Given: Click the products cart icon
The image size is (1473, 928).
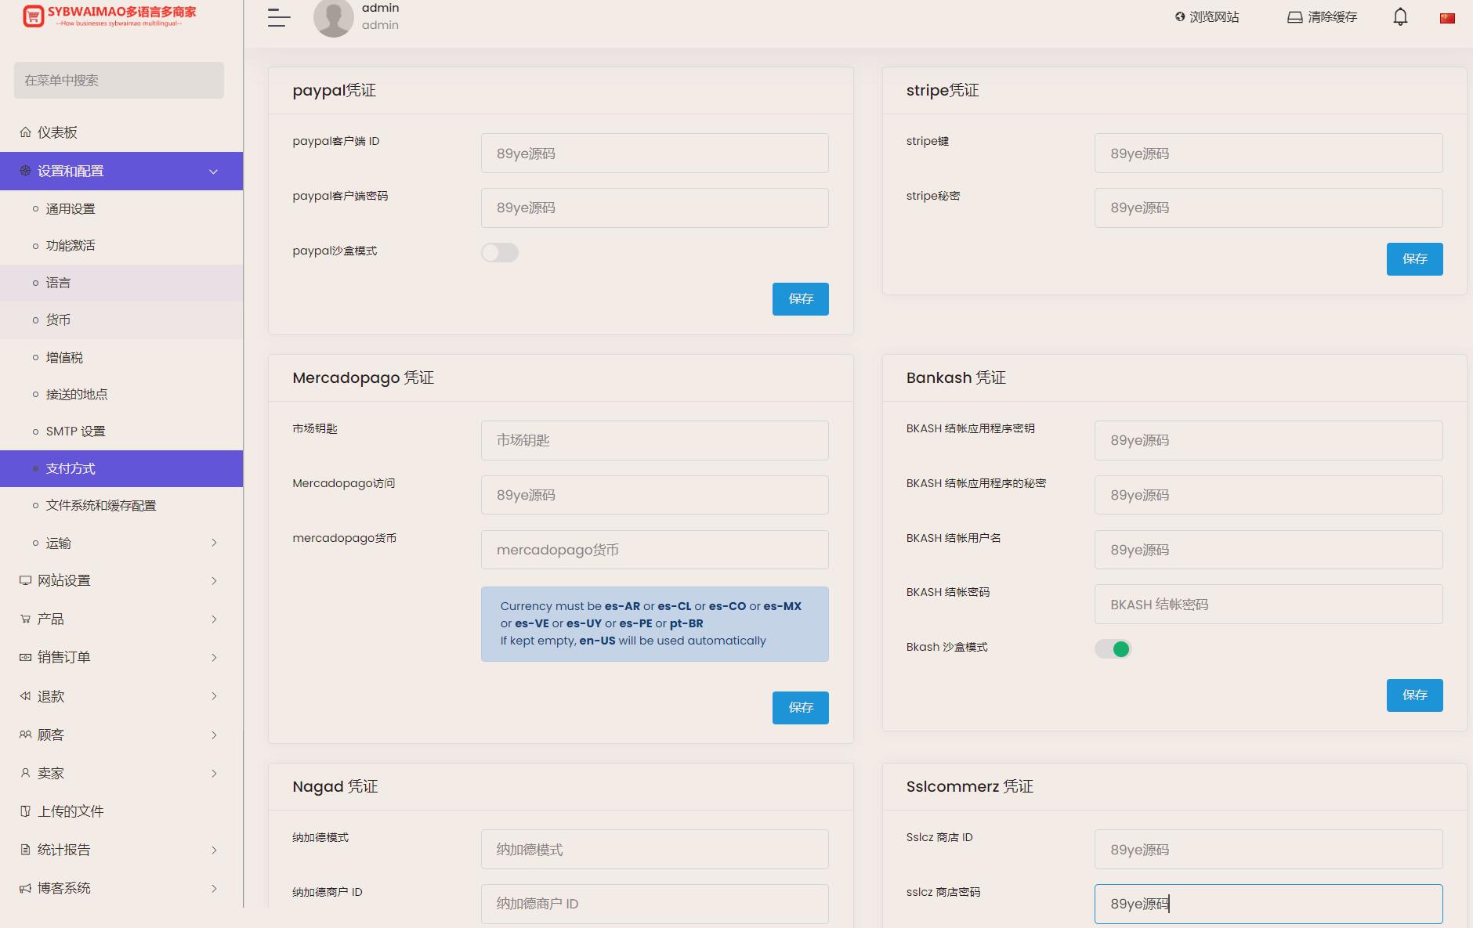Looking at the screenshot, I should (26, 619).
